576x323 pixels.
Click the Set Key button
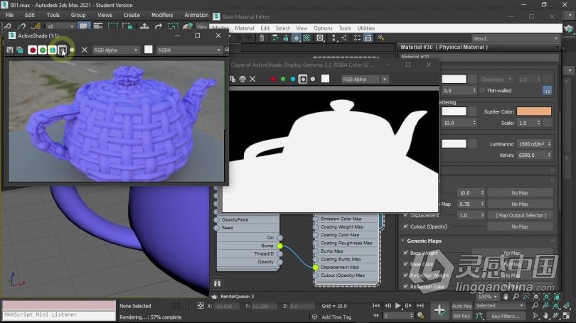click(462, 316)
